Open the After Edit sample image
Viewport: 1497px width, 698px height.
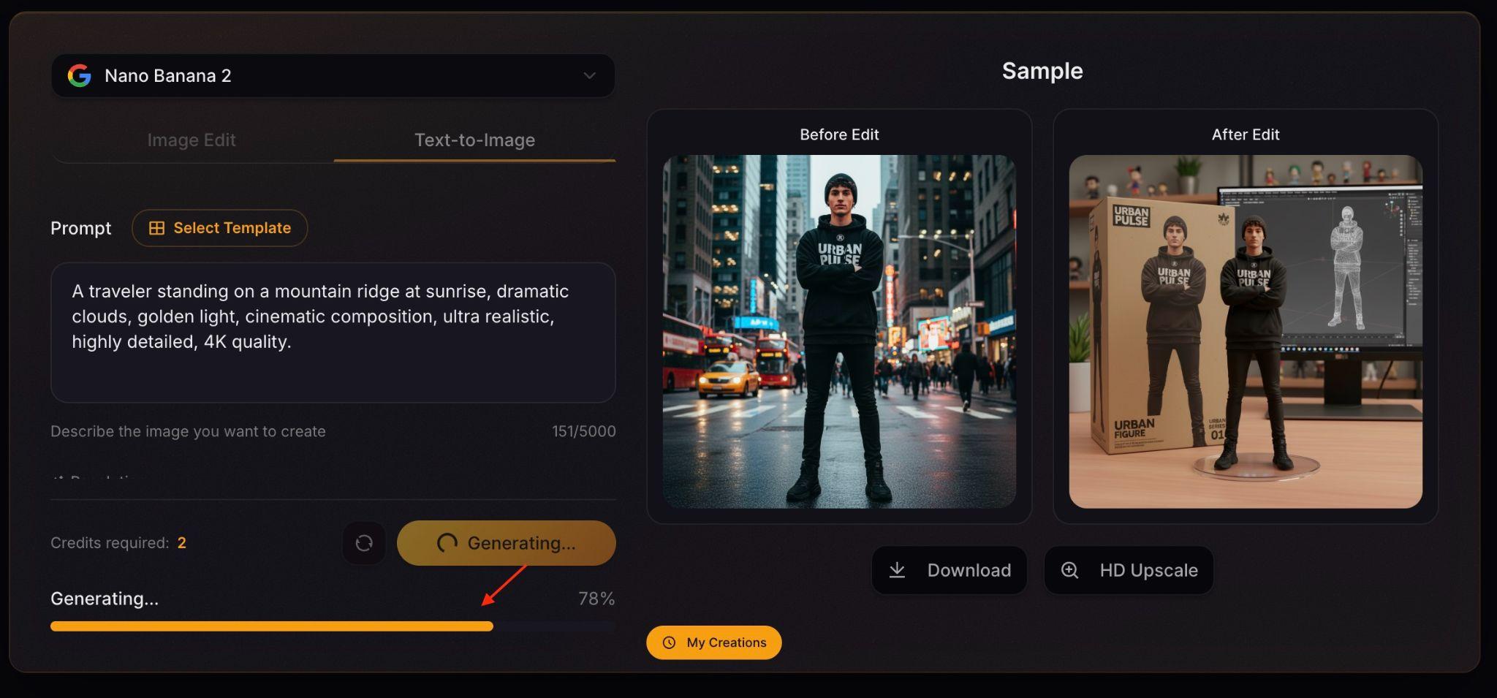click(1246, 331)
